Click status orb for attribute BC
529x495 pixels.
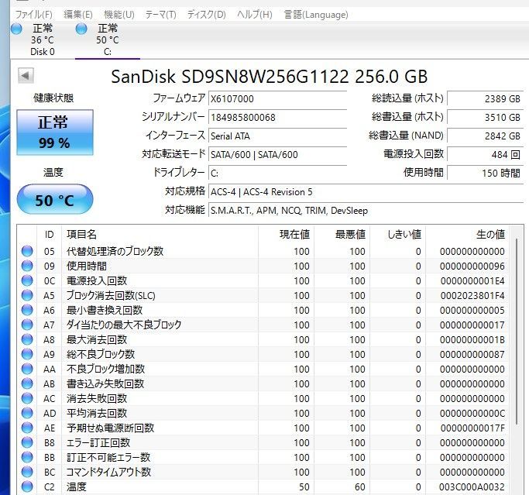click(x=27, y=472)
